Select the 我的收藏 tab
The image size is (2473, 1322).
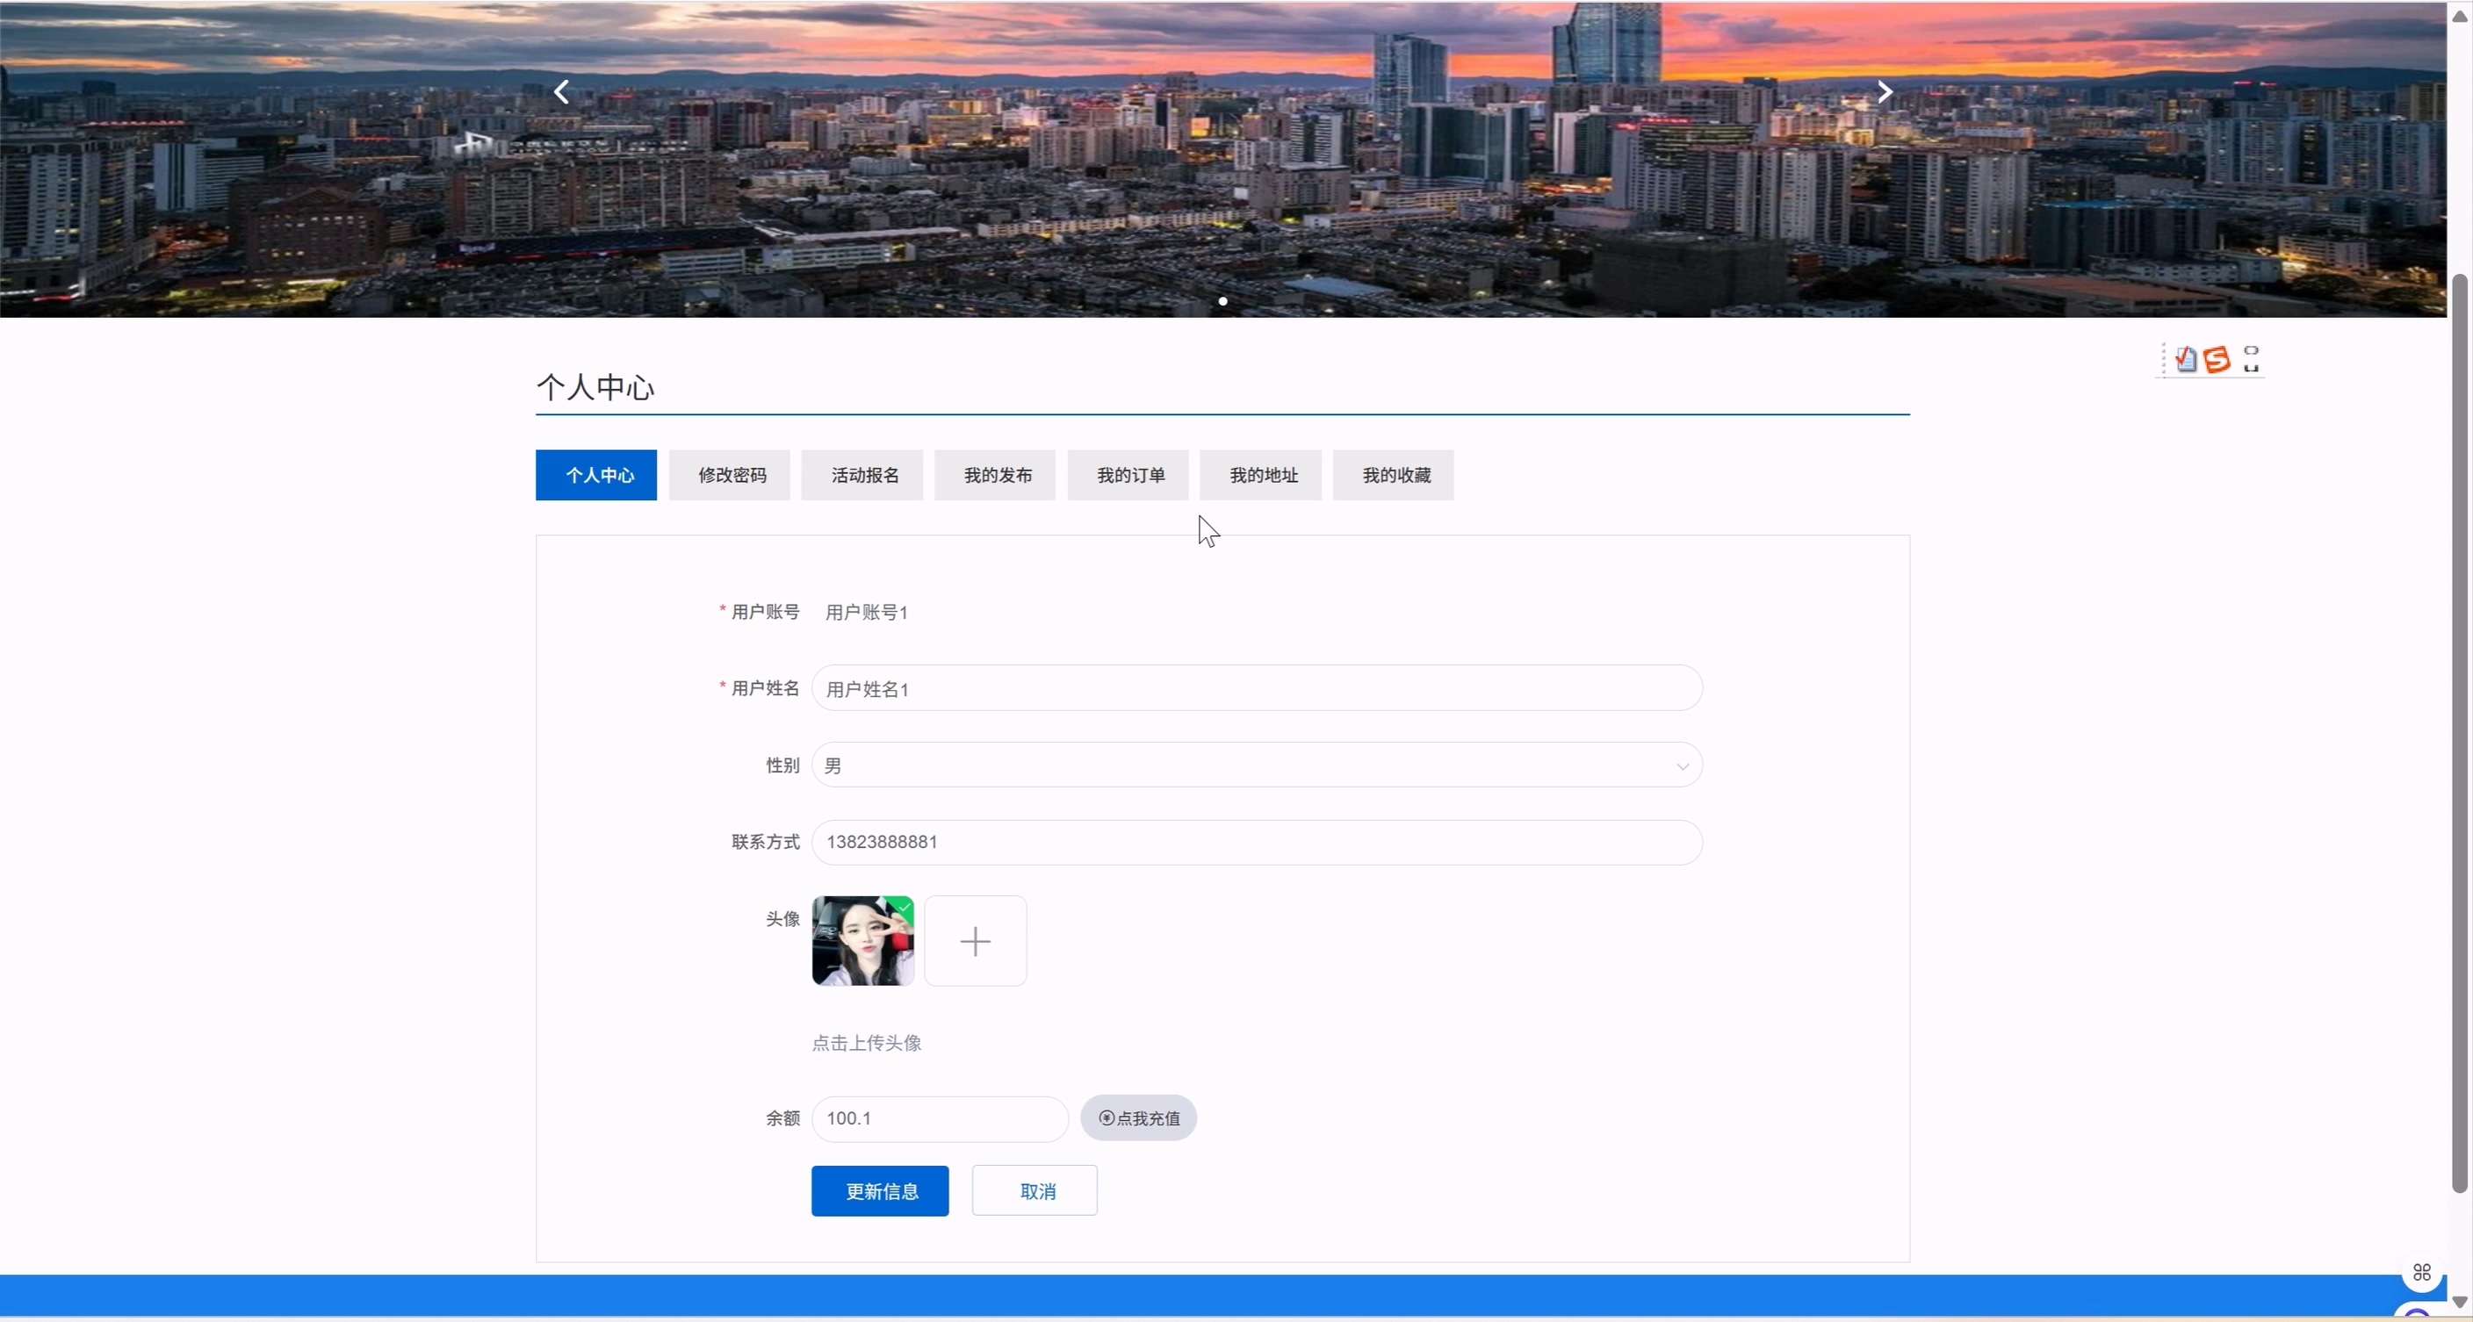click(x=1394, y=476)
